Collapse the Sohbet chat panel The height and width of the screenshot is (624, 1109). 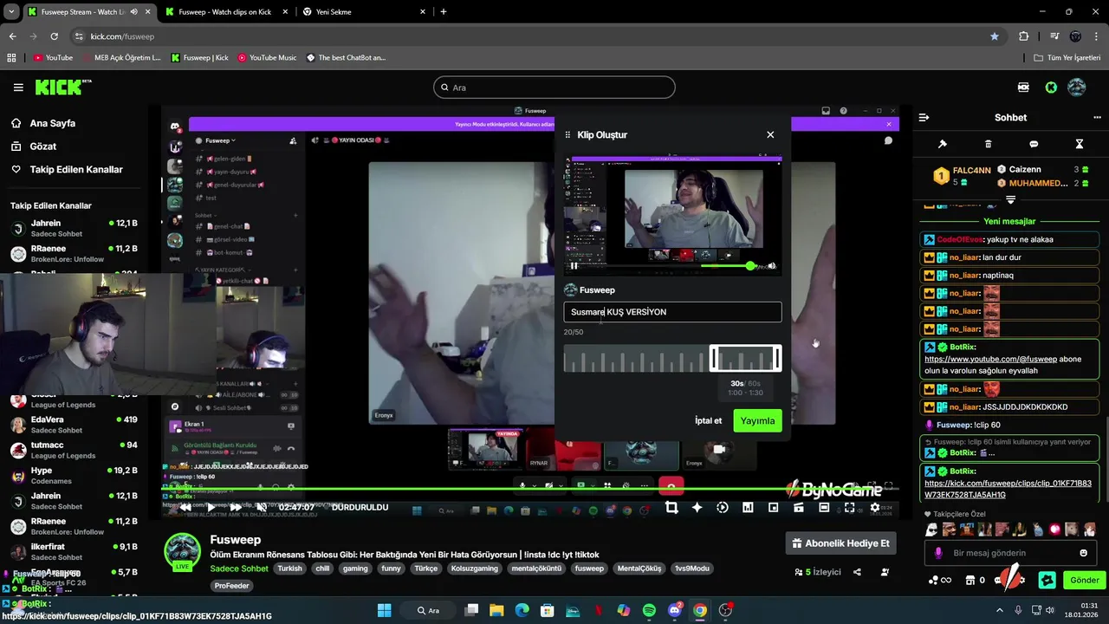tap(924, 118)
